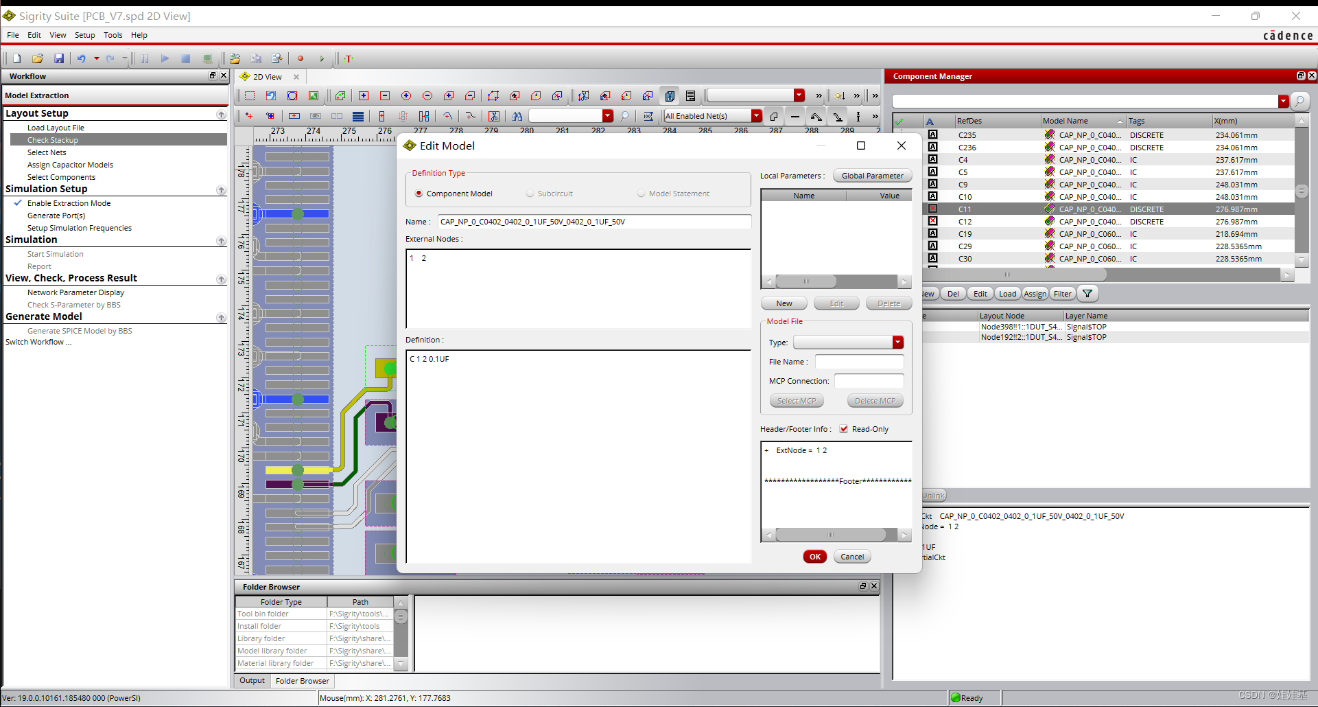Click the circle plus icon in view toolbar
Image resolution: width=1318 pixels, height=707 pixels.
pos(406,96)
